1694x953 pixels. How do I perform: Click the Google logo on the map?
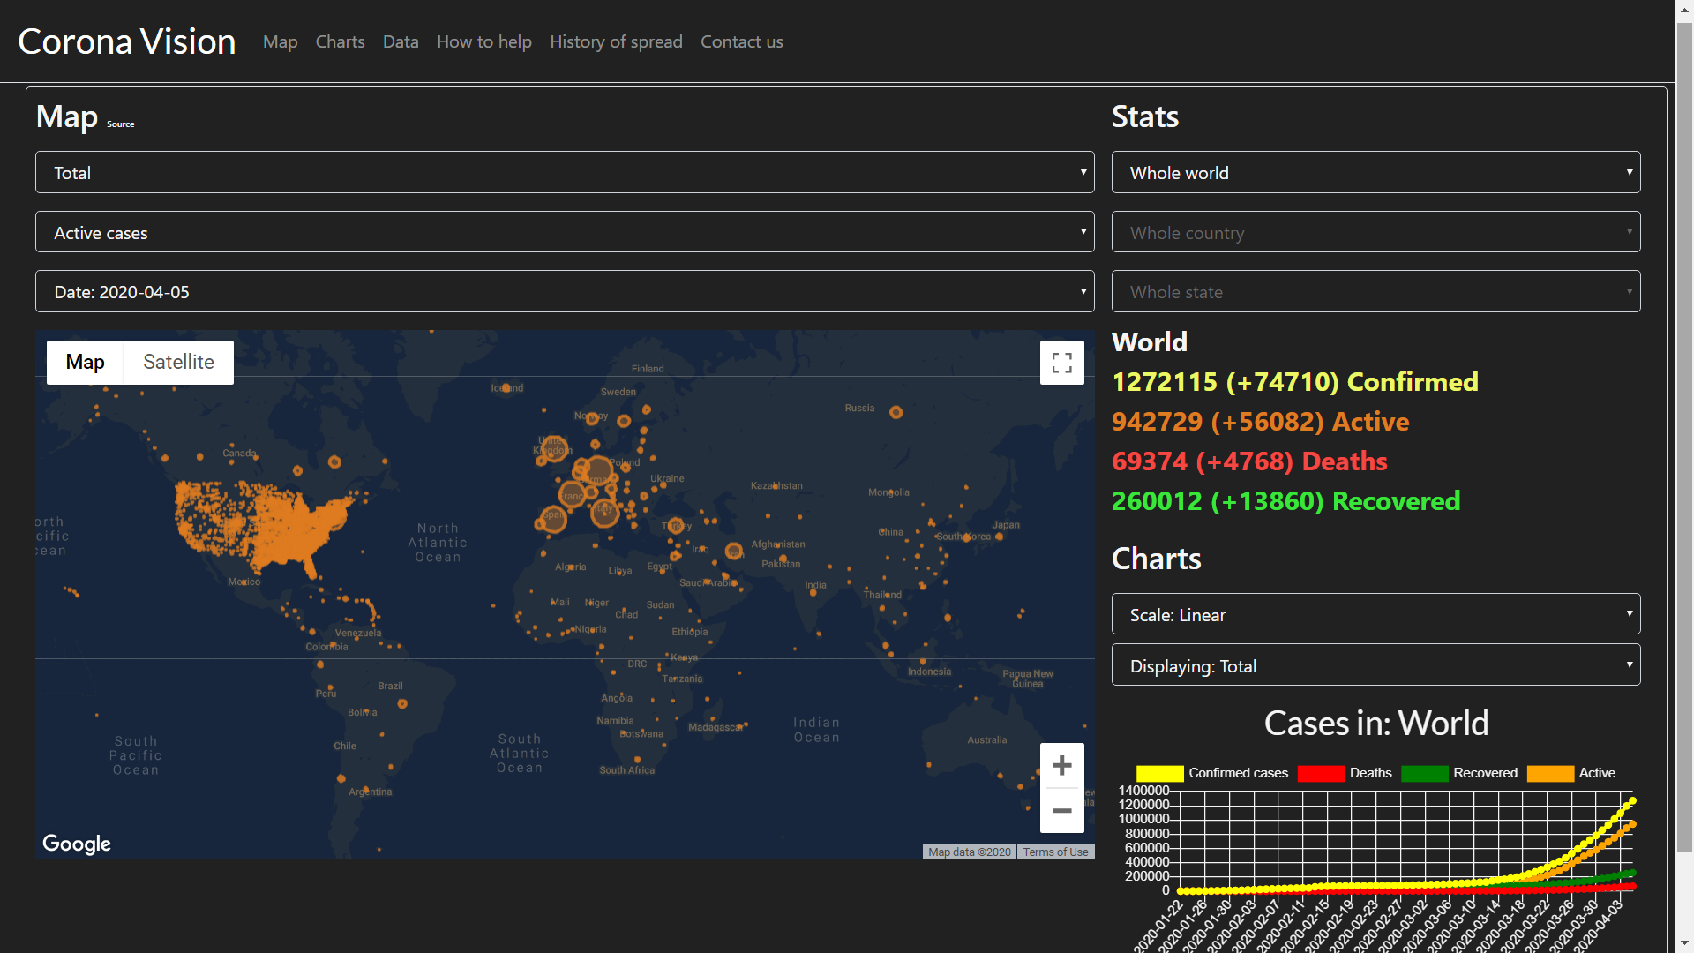77,844
